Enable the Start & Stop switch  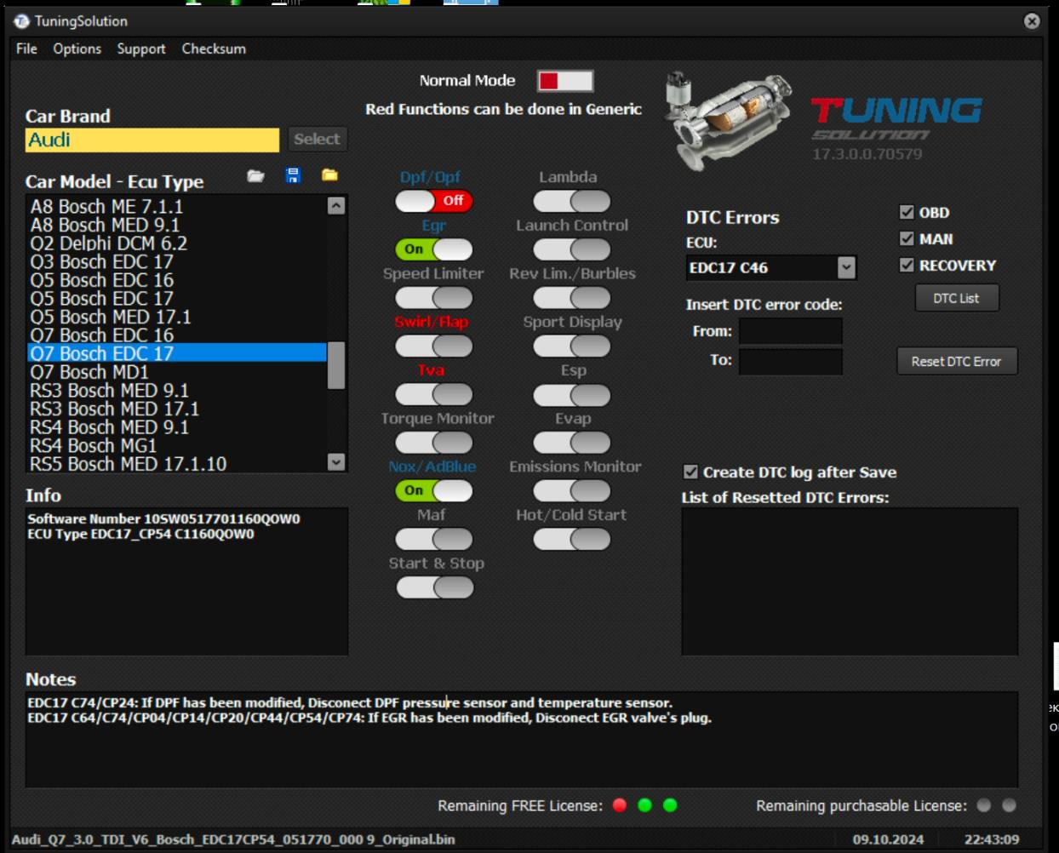click(434, 588)
